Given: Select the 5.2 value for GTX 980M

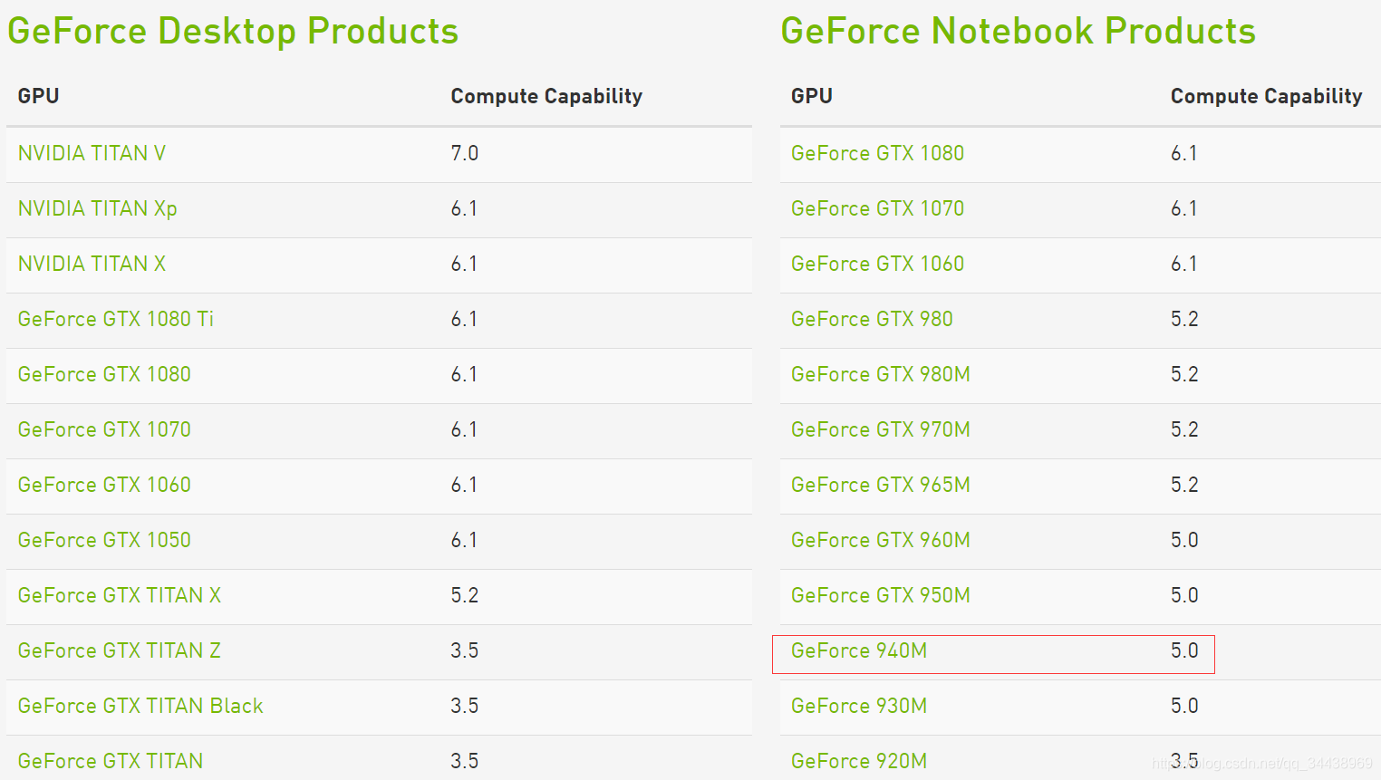Looking at the screenshot, I should [1184, 374].
